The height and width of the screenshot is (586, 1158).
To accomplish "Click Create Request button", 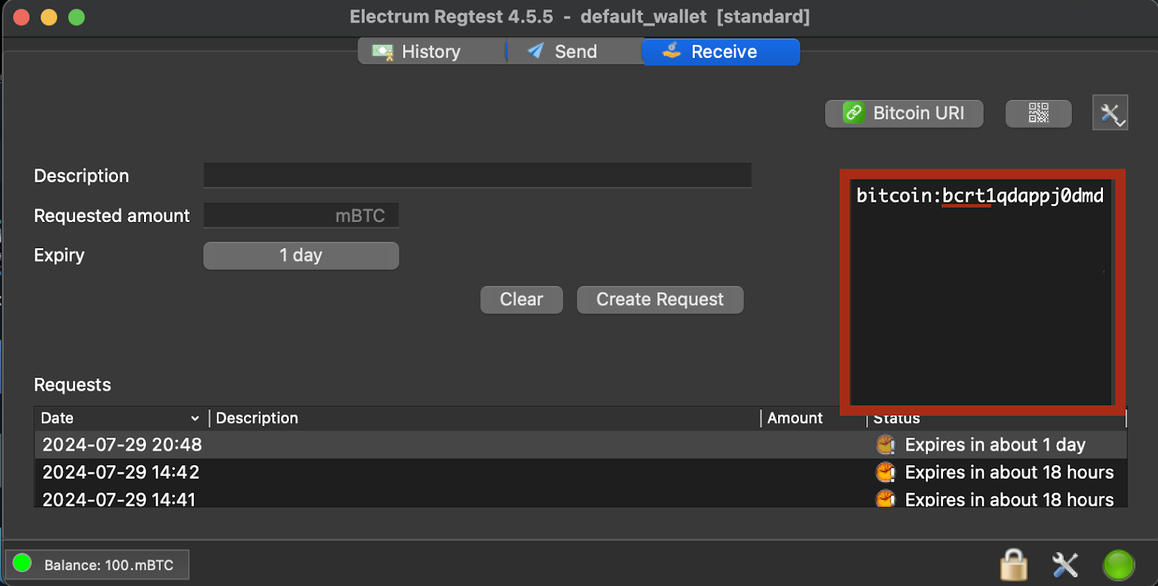I will (x=660, y=300).
